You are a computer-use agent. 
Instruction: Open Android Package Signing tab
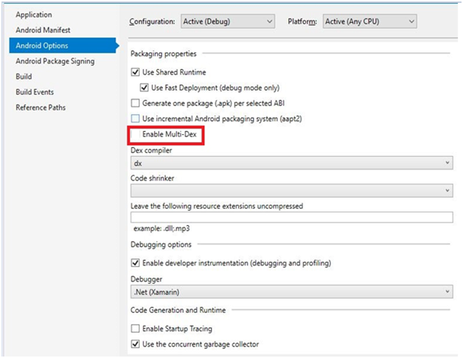(55, 61)
